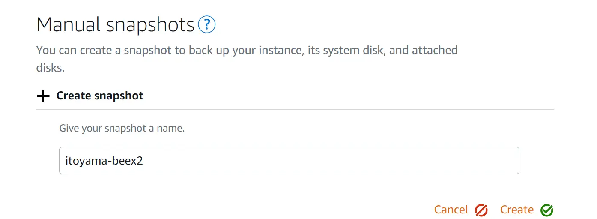597x219 pixels.
Task: Click the Manual snapshots heading text
Action: click(116, 25)
